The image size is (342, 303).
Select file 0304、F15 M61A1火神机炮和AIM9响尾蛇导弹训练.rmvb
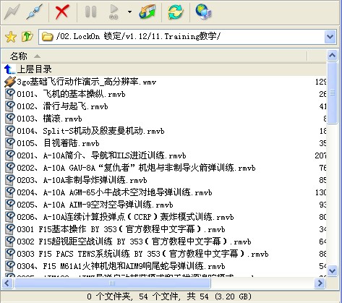121,266
